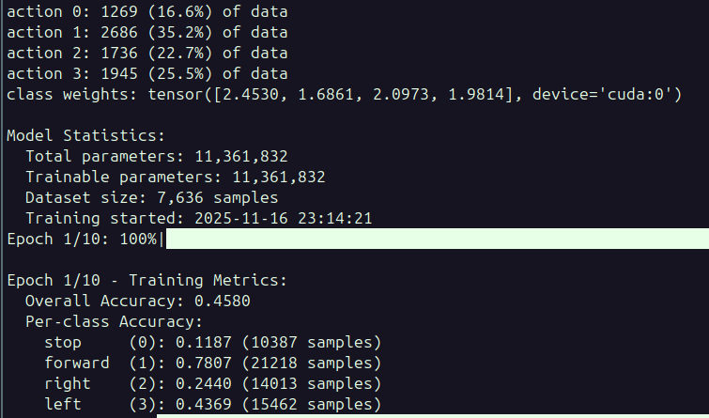
Task: Click the stop (0) accuracy row
Action: click(x=212, y=342)
